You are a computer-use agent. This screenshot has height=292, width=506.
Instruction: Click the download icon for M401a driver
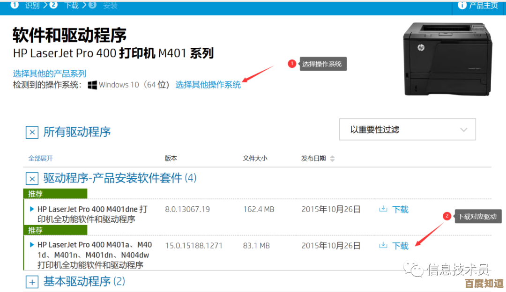pyautogui.click(x=383, y=245)
